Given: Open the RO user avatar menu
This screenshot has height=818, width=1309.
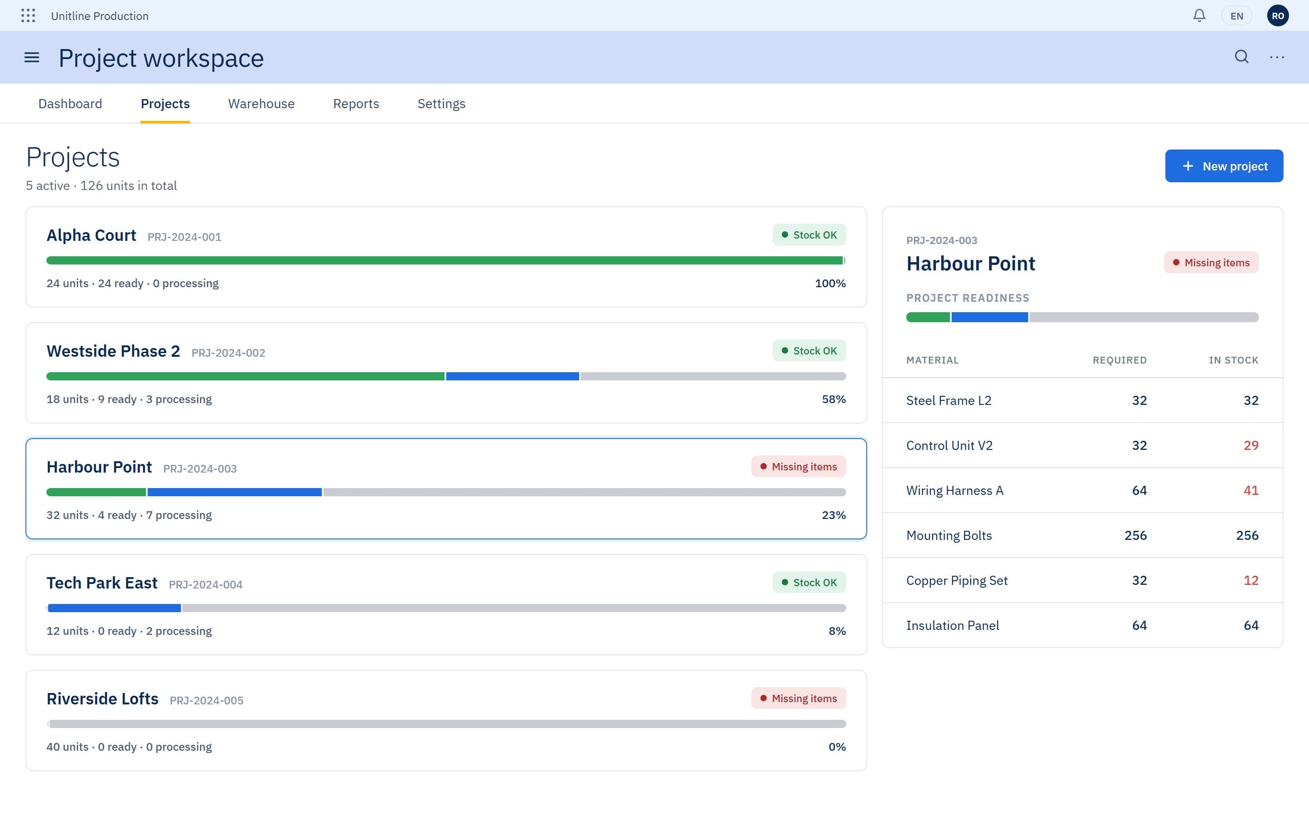Looking at the screenshot, I should pos(1278,16).
